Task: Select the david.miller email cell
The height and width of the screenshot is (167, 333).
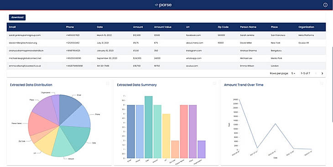Action: tap(23, 43)
